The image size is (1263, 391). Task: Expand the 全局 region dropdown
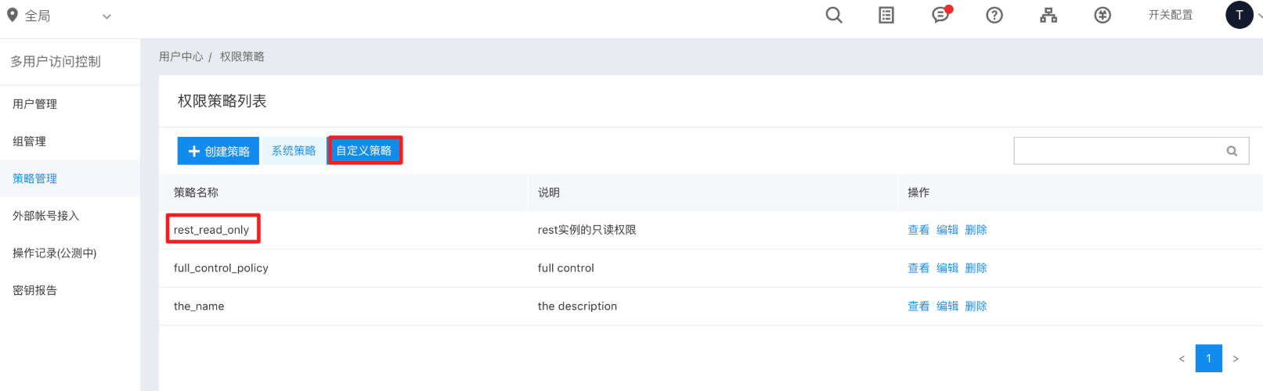(106, 16)
